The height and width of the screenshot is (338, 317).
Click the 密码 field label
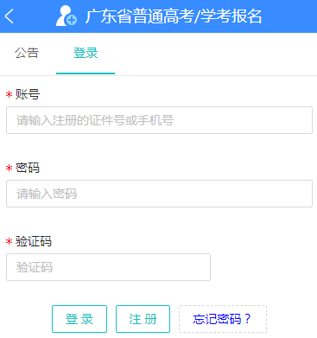click(28, 168)
